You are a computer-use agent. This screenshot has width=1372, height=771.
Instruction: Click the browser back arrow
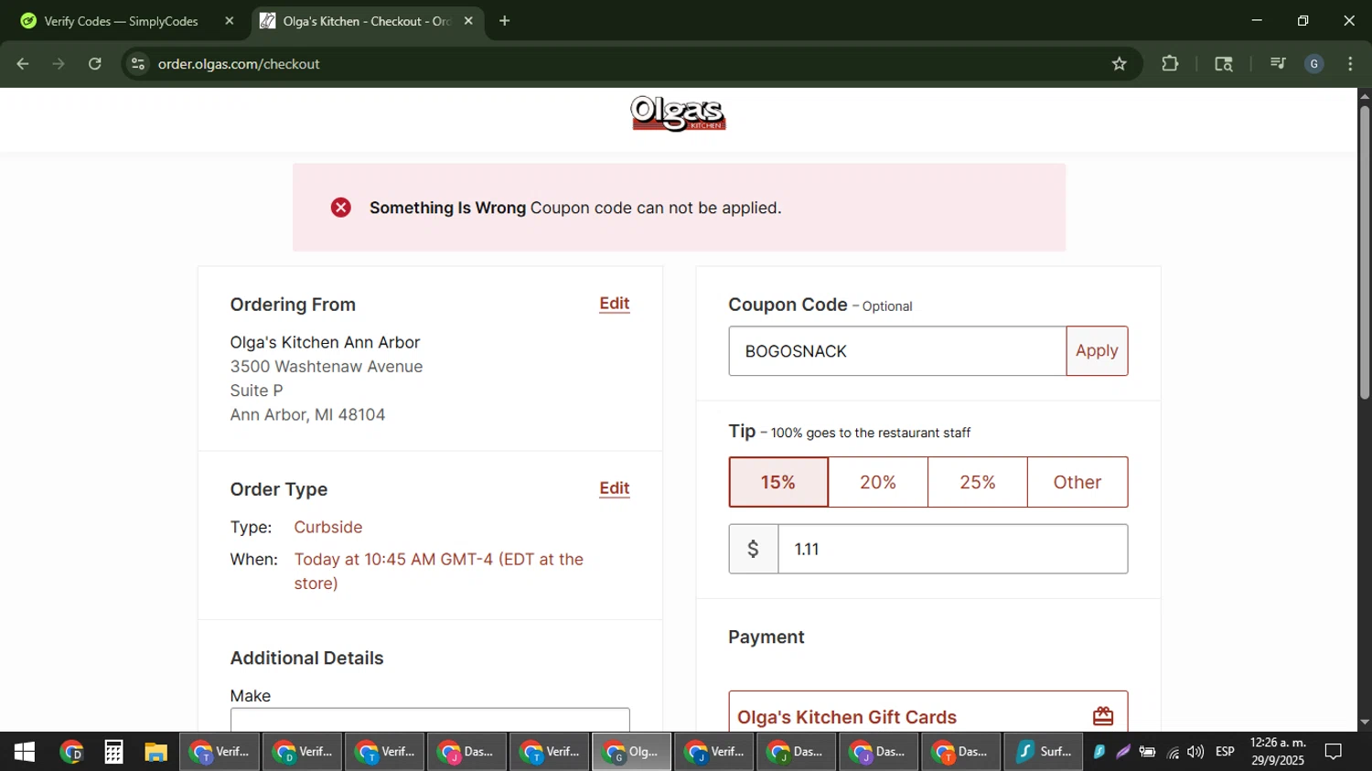[x=23, y=64]
